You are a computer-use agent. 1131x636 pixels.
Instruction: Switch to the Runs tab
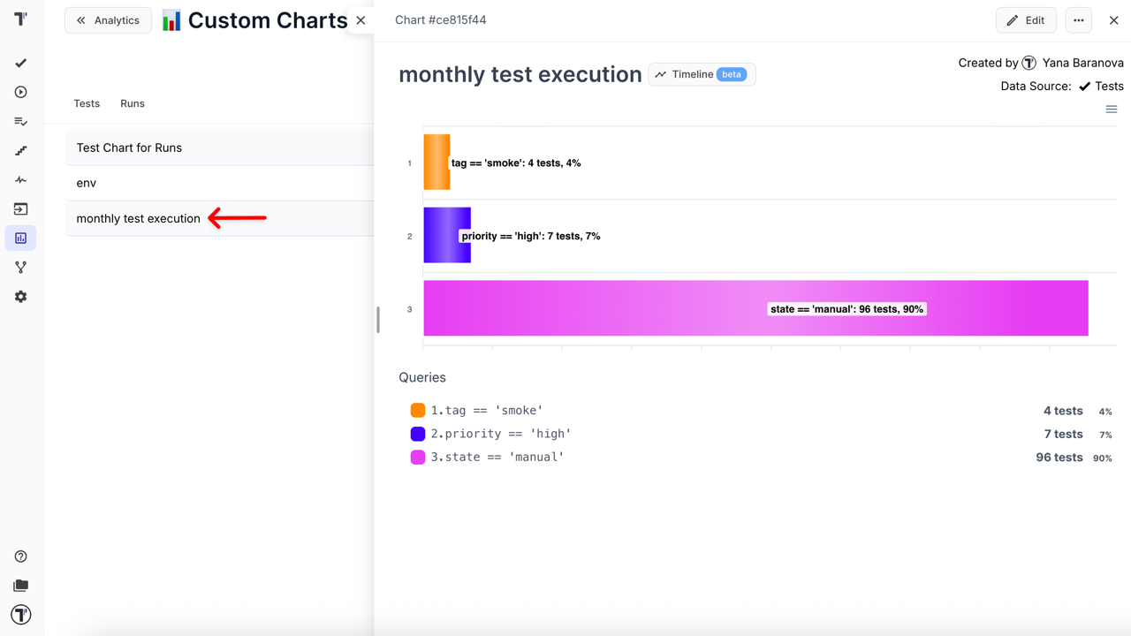132,103
